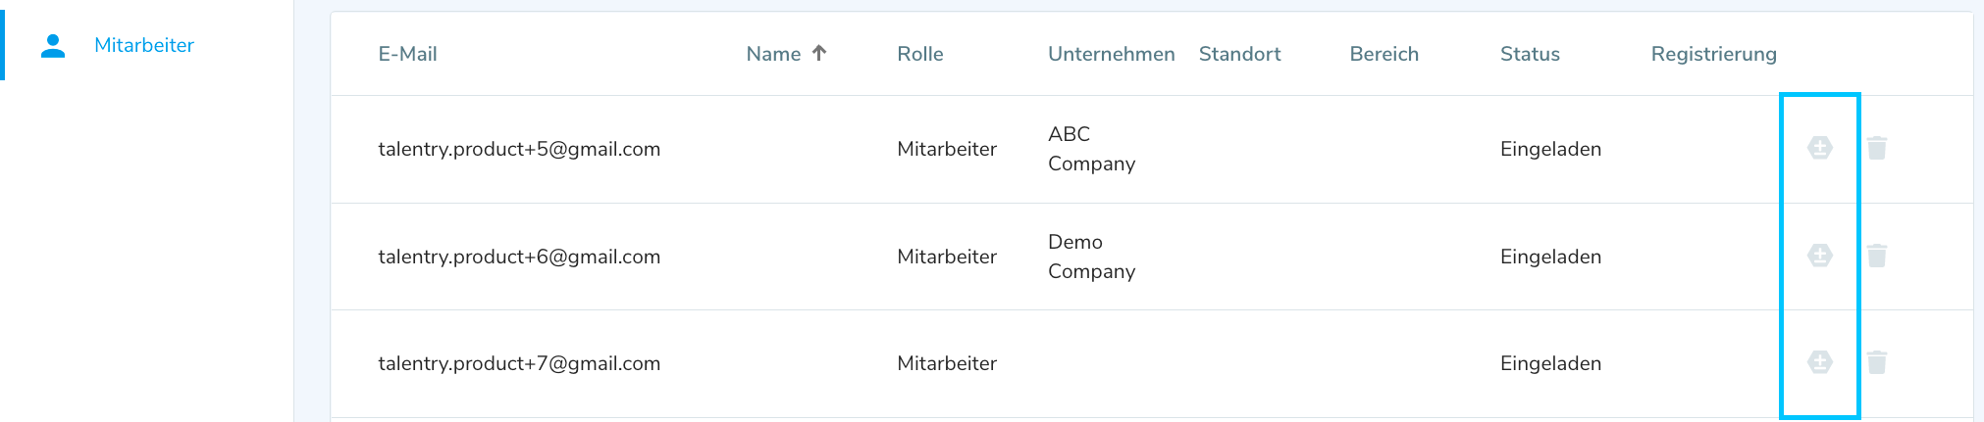
Task: Sort the table by E-Mail column
Action: (x=407, y=54)
